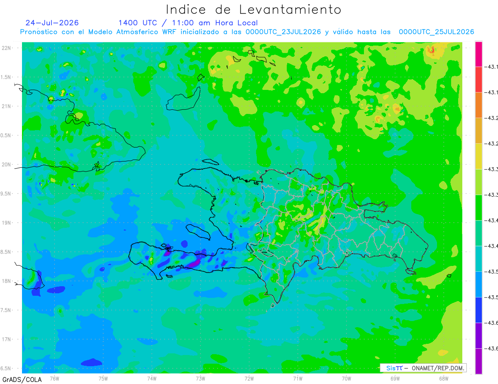Choose the light blue legend swatch
The width and height of the screenshot is (498, 384).
pyautogui.click(x=478, y=285)
